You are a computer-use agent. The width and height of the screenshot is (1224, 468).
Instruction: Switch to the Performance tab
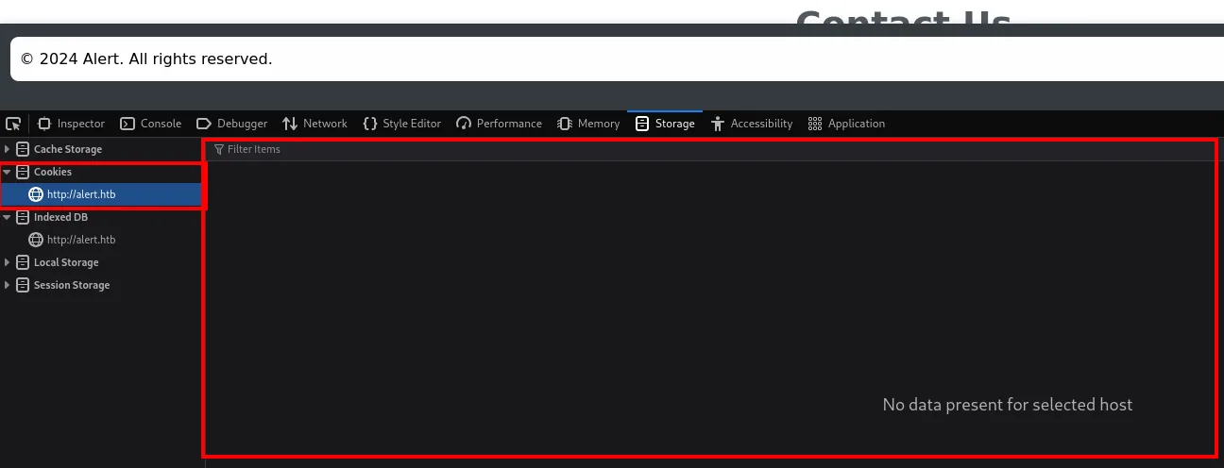click(x=499, y=124)
